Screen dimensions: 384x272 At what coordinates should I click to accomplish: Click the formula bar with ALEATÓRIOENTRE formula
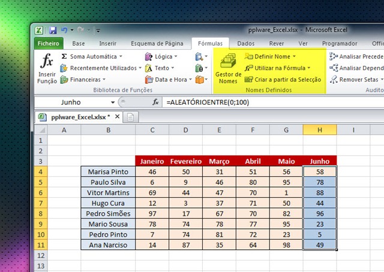coord(273,102)
